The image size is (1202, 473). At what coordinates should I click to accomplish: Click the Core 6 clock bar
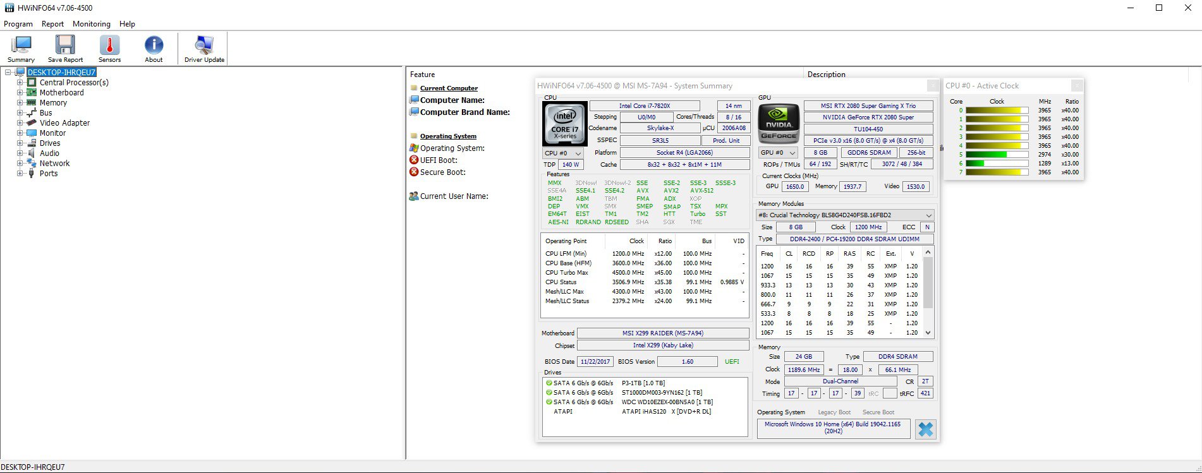click(x=997, y=164)
